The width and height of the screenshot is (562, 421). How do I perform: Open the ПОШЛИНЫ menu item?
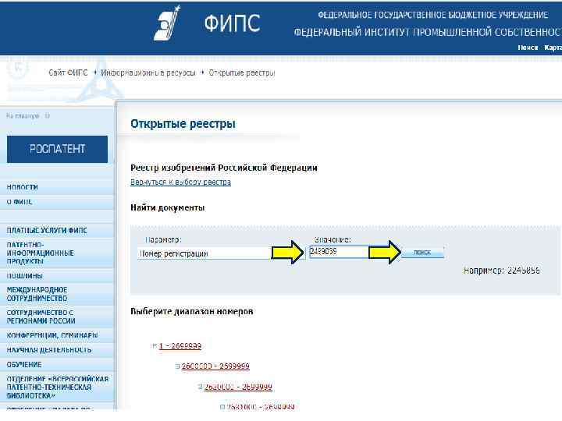click(x=25, y=276)
